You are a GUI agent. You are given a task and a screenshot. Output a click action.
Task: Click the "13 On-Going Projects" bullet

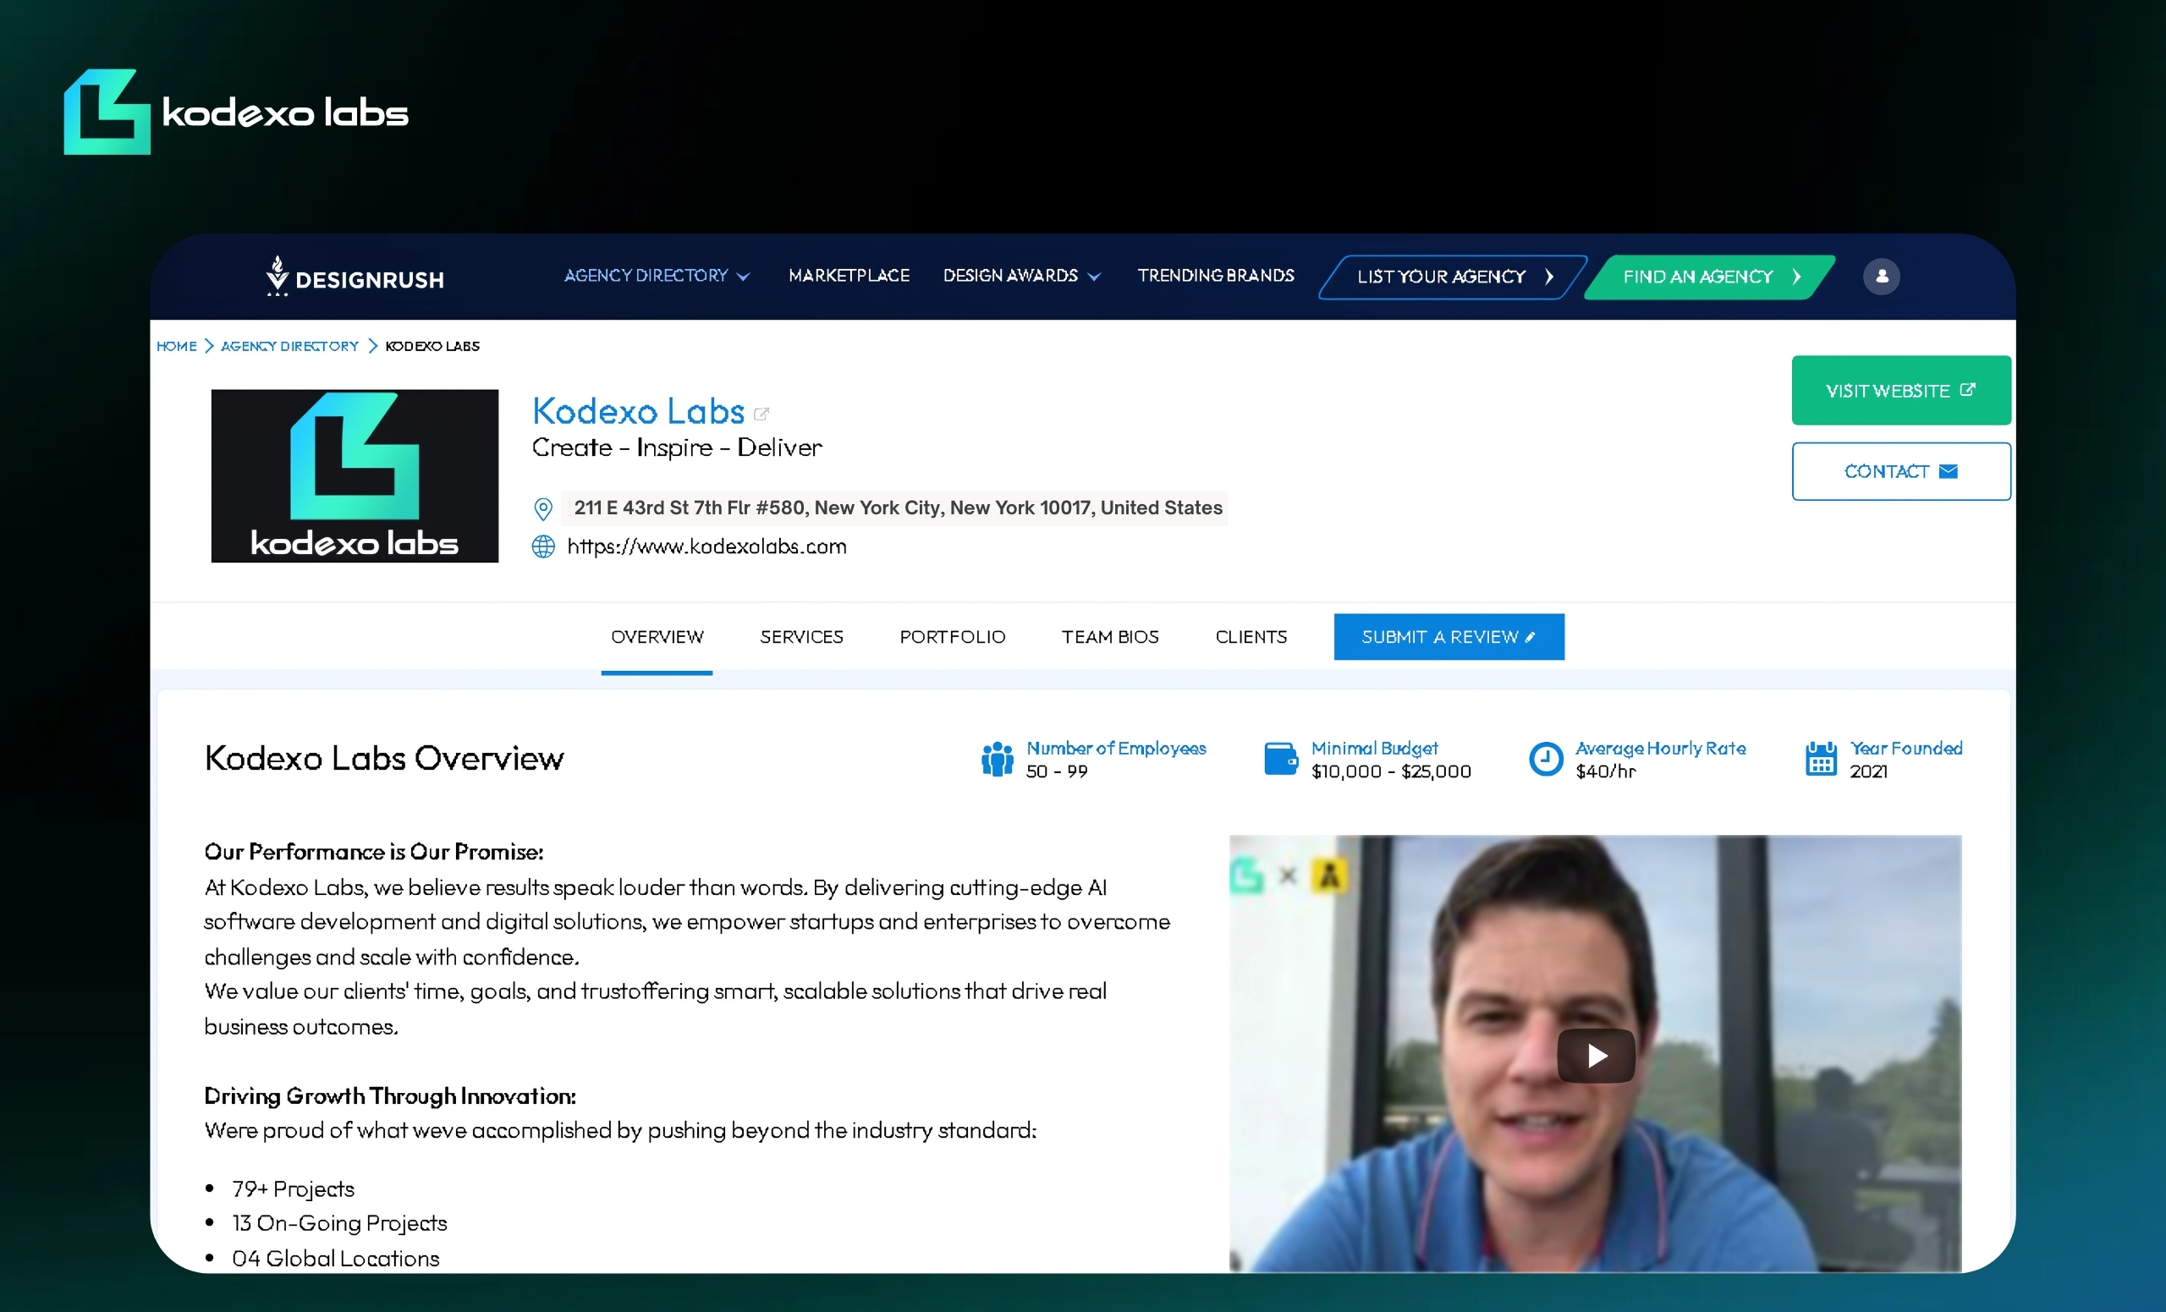[x=339, y=1224]
